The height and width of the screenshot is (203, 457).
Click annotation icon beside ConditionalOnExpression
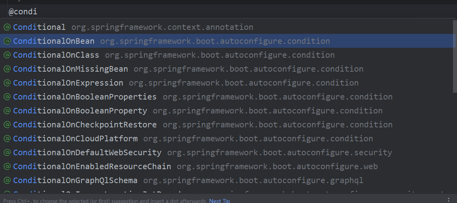[x=7, y=83]
